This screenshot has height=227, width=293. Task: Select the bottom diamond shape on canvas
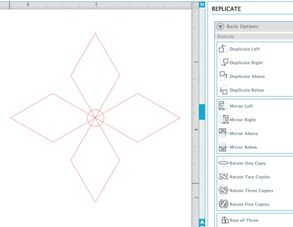[95, 160]
